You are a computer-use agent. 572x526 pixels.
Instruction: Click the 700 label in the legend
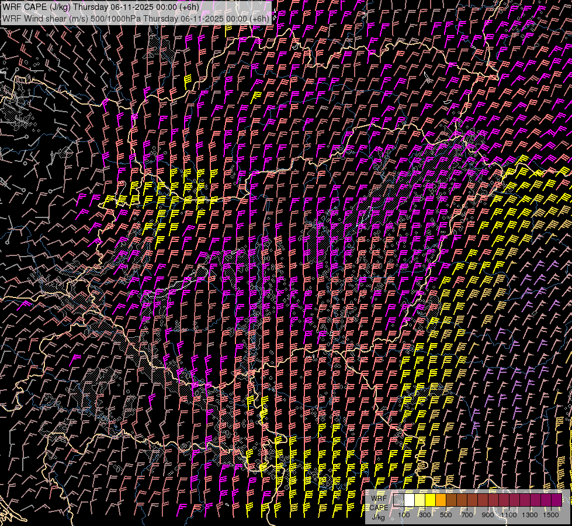click(x=467, y=515)
